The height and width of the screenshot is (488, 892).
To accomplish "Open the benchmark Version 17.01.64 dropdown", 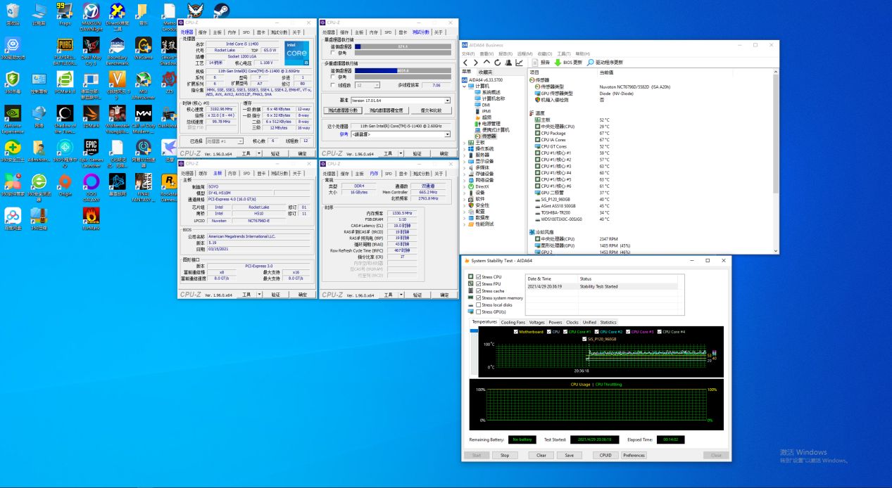I will 448,101.
